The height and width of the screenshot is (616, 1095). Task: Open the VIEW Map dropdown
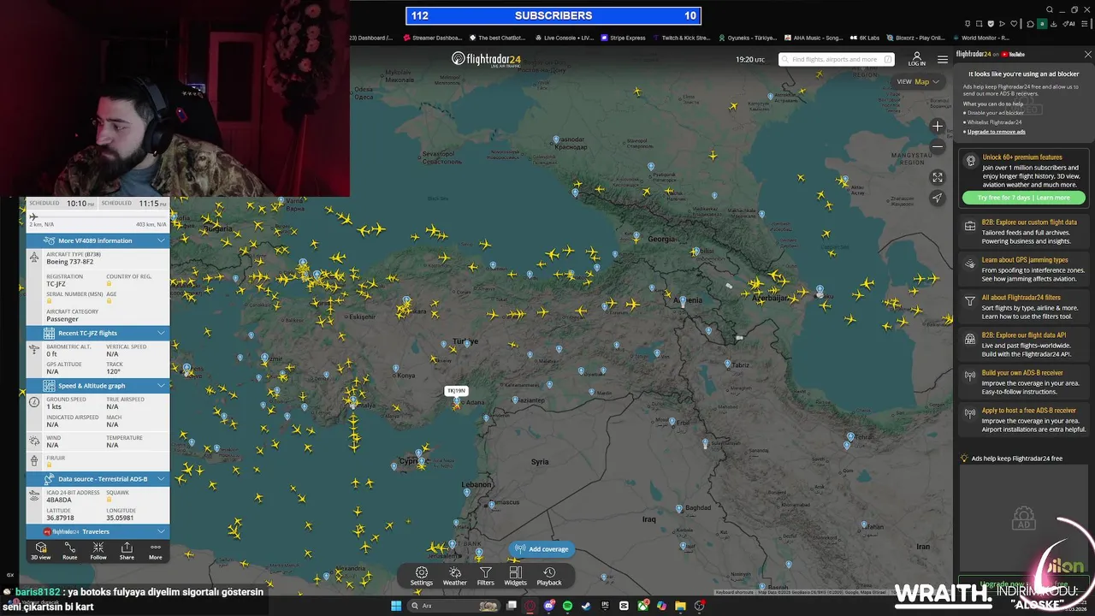(918, 81)
